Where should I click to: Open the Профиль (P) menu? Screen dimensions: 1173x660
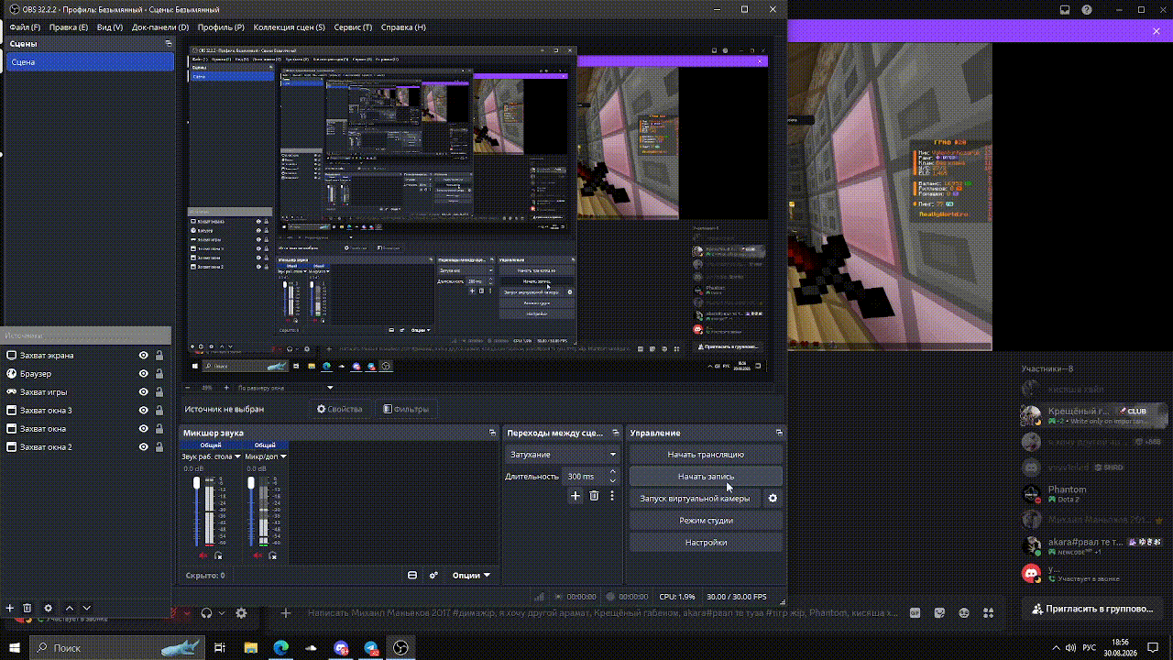pos(221,27)
